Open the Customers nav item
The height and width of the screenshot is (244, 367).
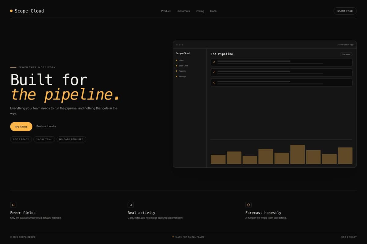click(x=183, y=11)
